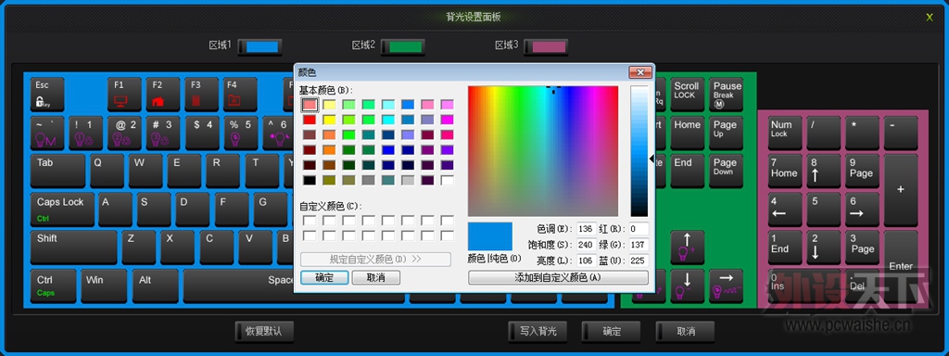Click the up arrow brightness-increase key
949x356 pixels.
tap(688, 247)
